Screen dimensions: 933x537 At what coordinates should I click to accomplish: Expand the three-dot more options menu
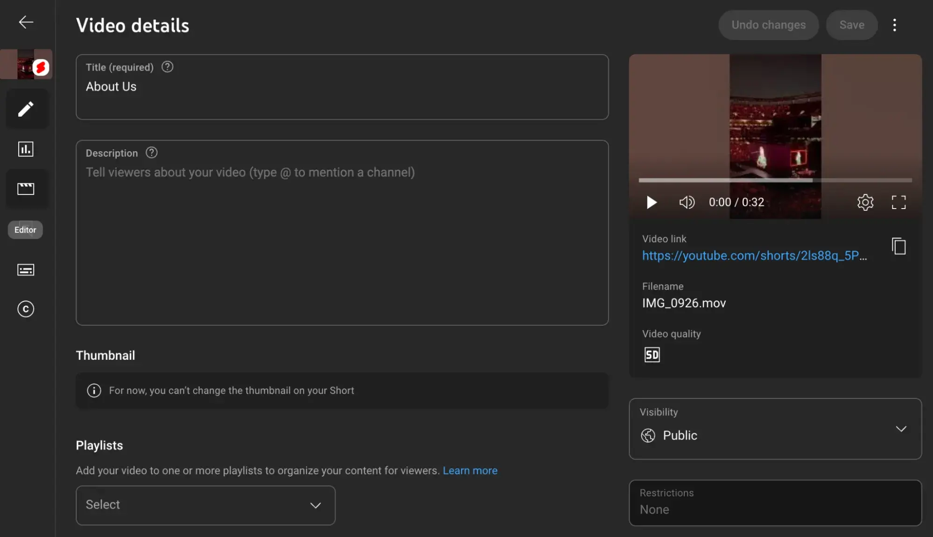click(x=895, y=24)
